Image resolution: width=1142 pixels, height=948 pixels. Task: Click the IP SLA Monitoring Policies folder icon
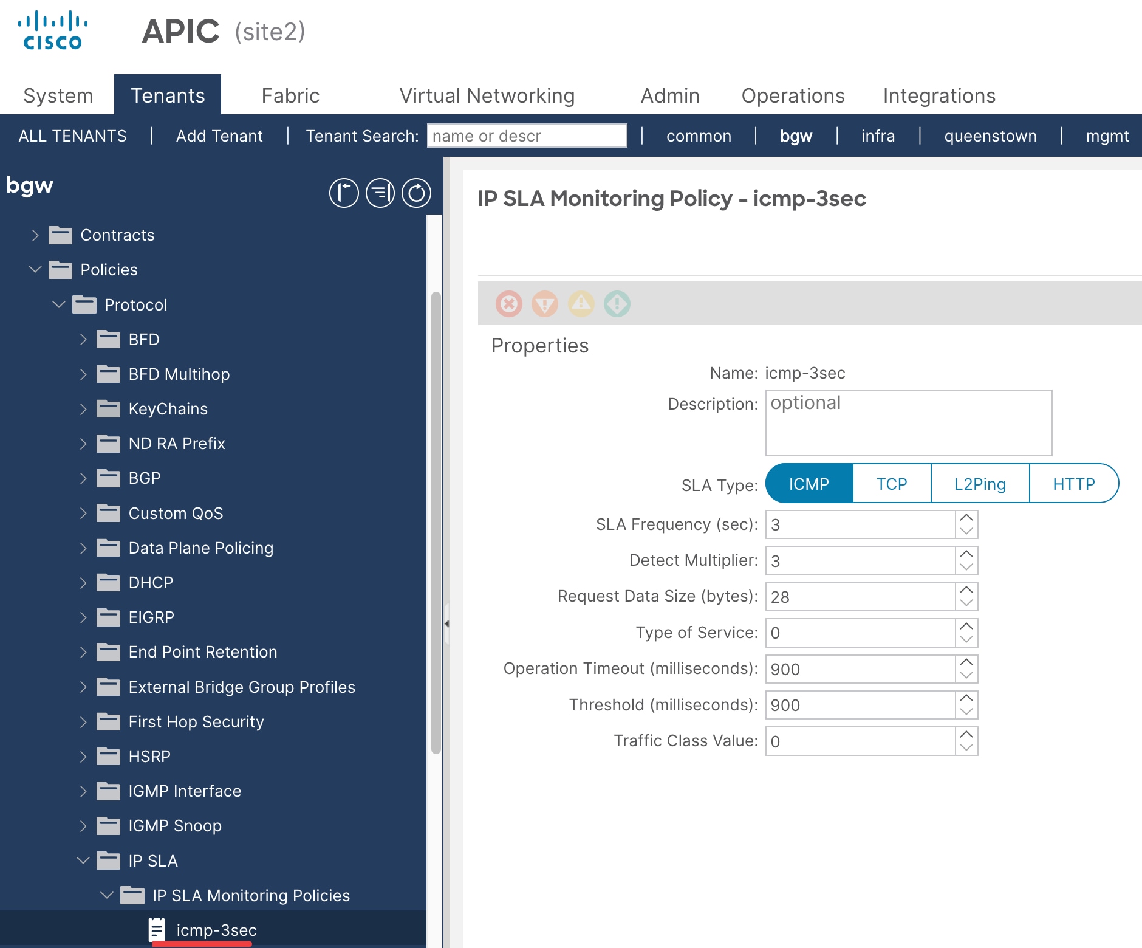coord(132,895)
